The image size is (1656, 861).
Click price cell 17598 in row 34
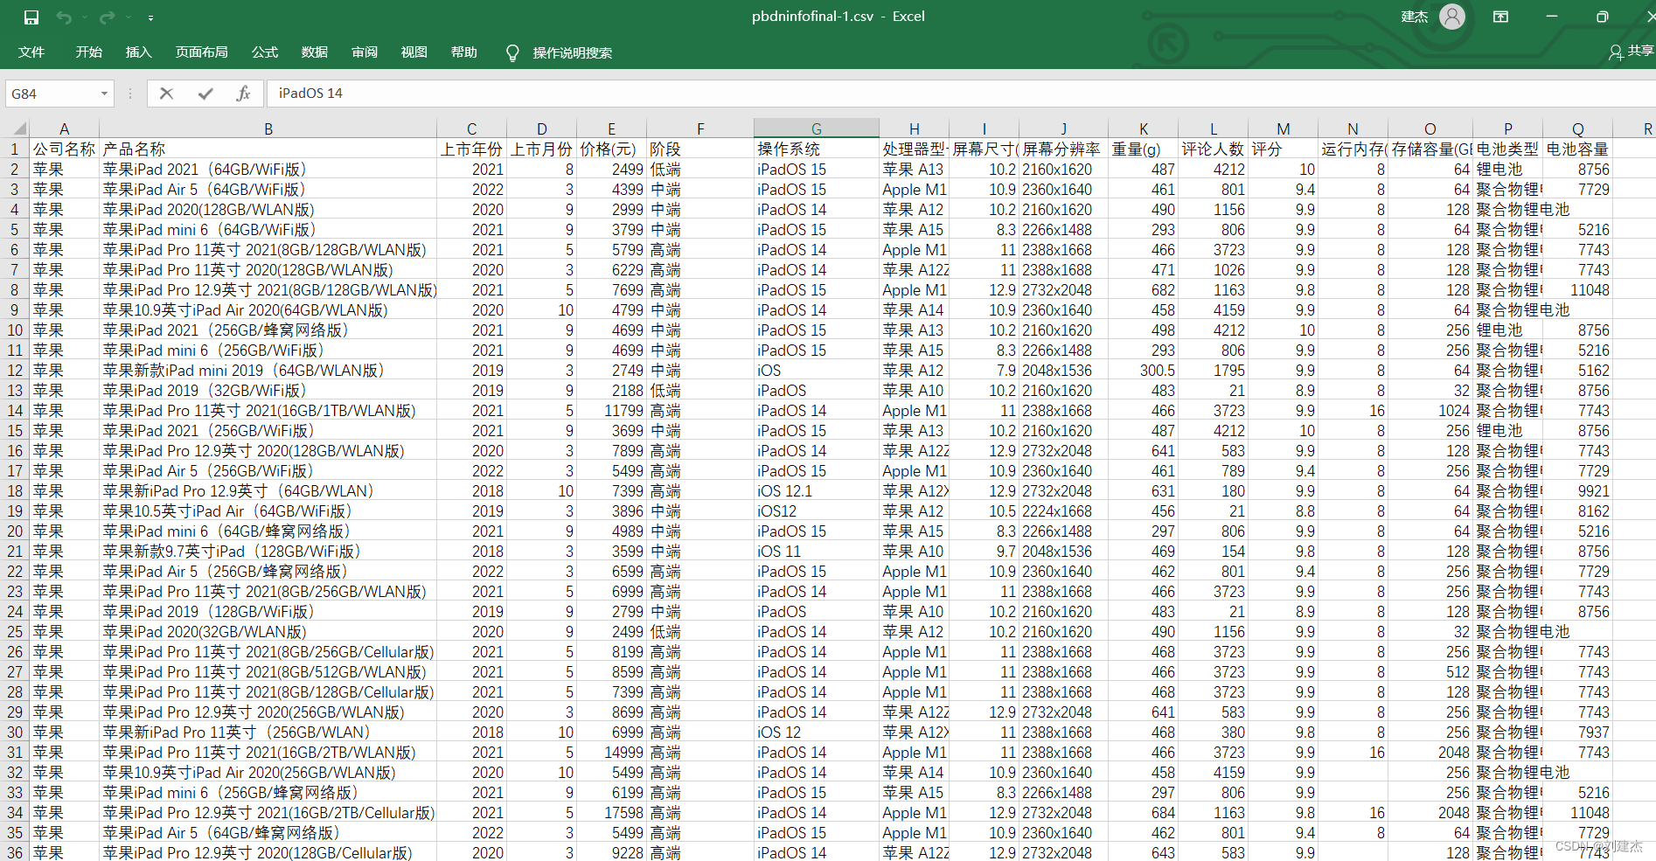pyautogui.click(x=612, y=813)
